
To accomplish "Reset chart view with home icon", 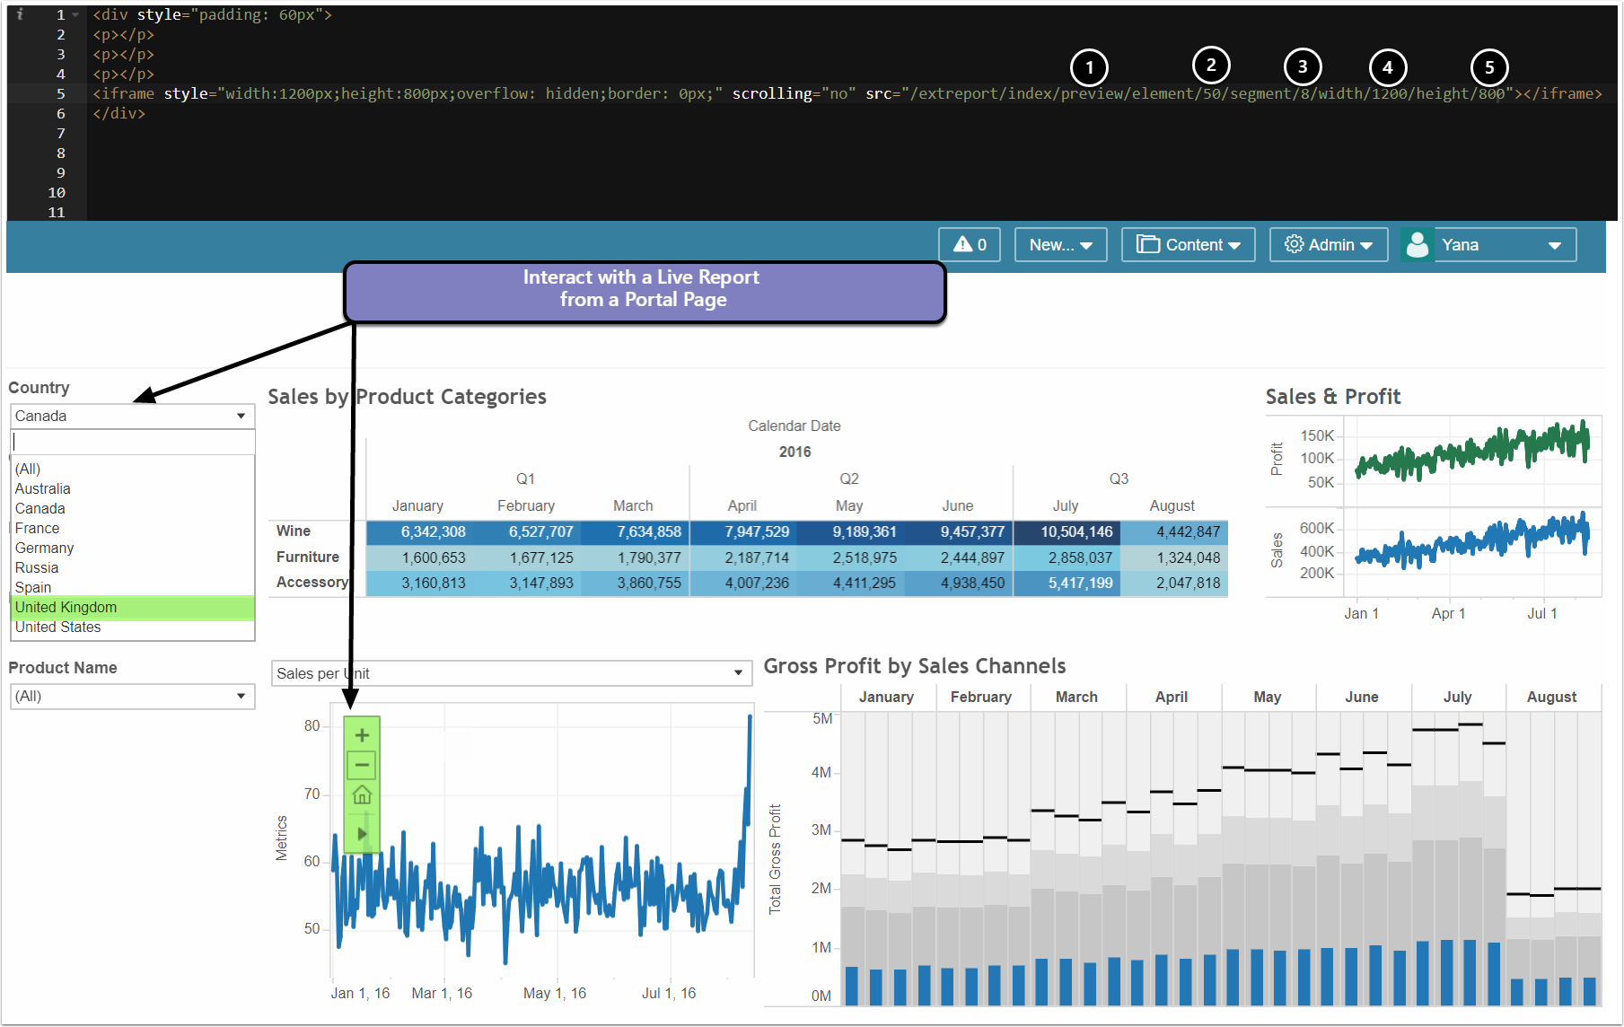I will coord(362,795).
